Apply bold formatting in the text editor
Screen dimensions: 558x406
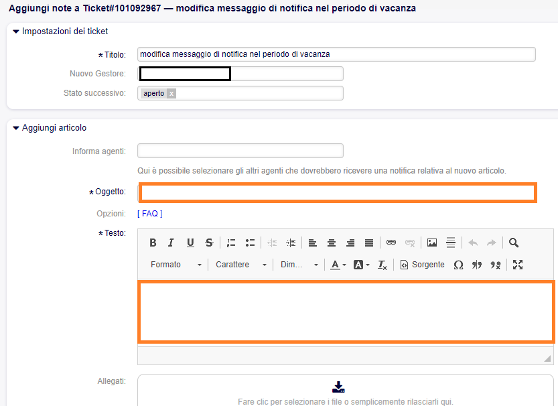click(x=153, y=243)
